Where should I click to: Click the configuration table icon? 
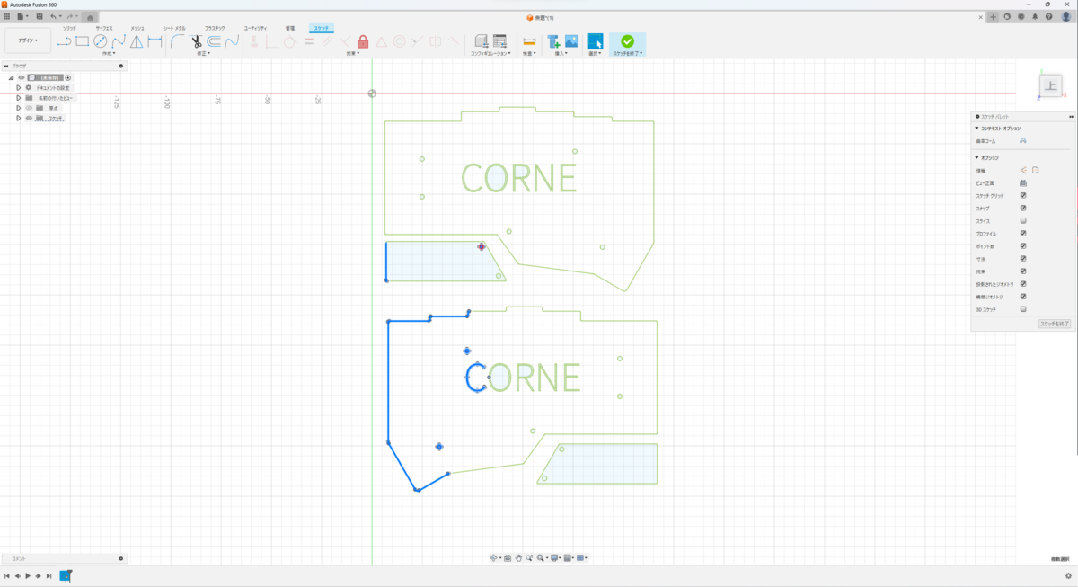499,41
